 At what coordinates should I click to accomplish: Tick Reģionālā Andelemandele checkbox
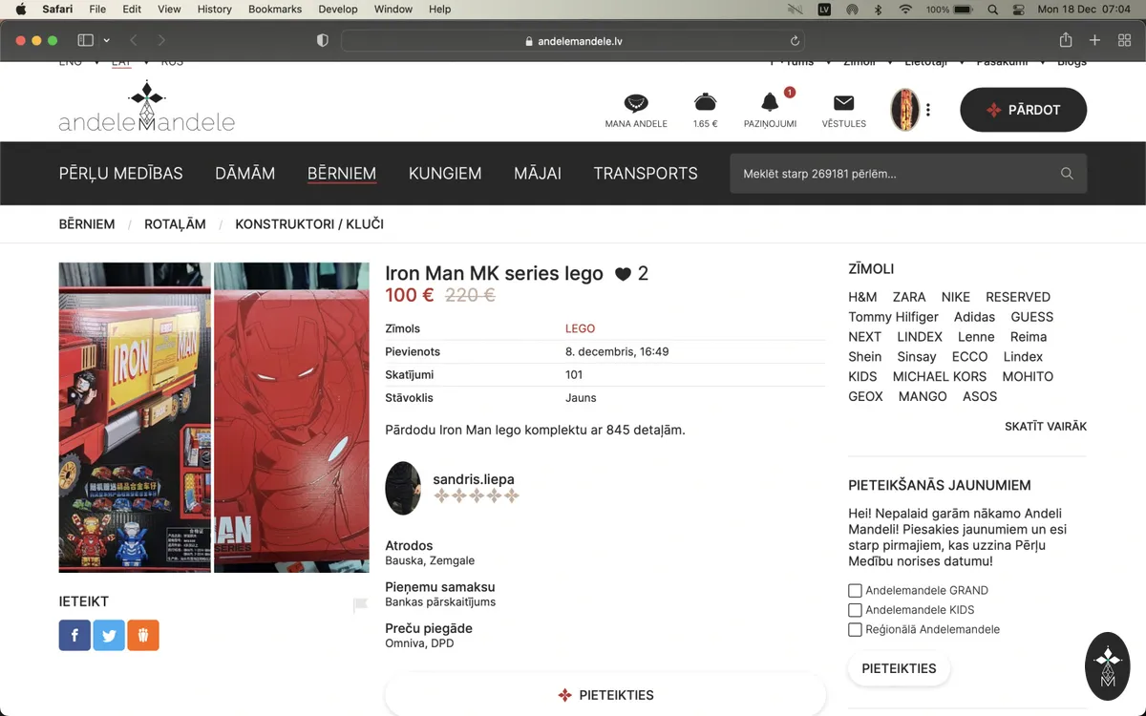click(x=855, y=629)
